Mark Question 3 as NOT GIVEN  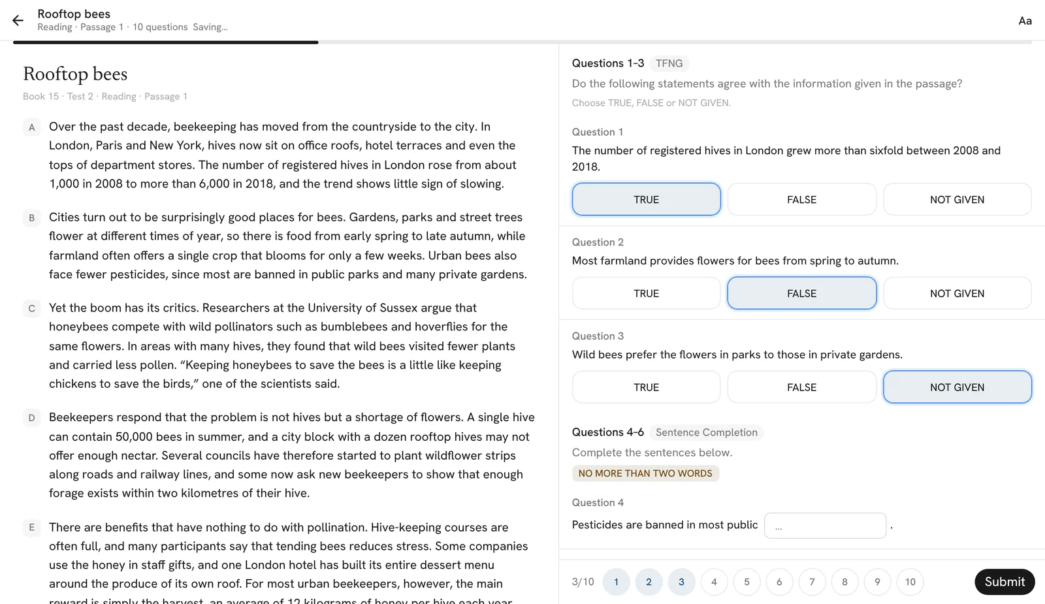coord(957,387)
